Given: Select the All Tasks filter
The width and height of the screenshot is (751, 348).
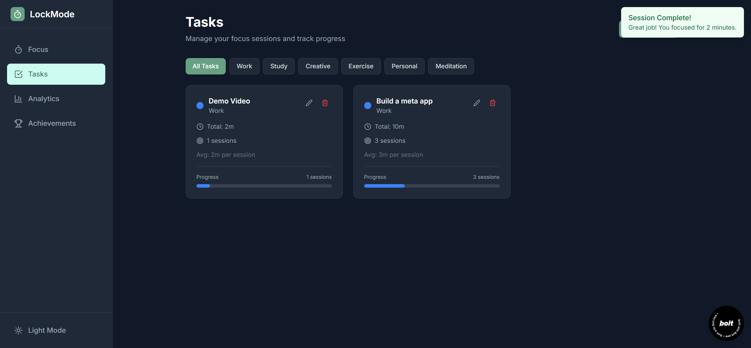Looking at the screenshot, I should (x=205, y=66).
